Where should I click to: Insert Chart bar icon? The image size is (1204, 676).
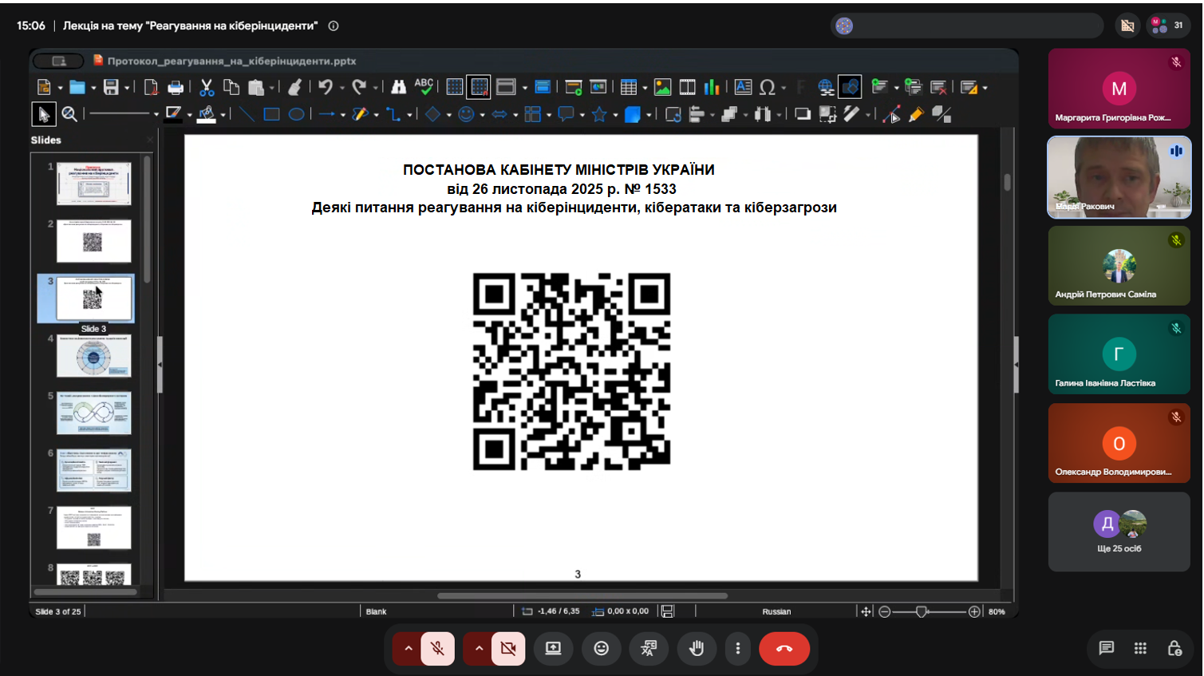tap(712, 88)
